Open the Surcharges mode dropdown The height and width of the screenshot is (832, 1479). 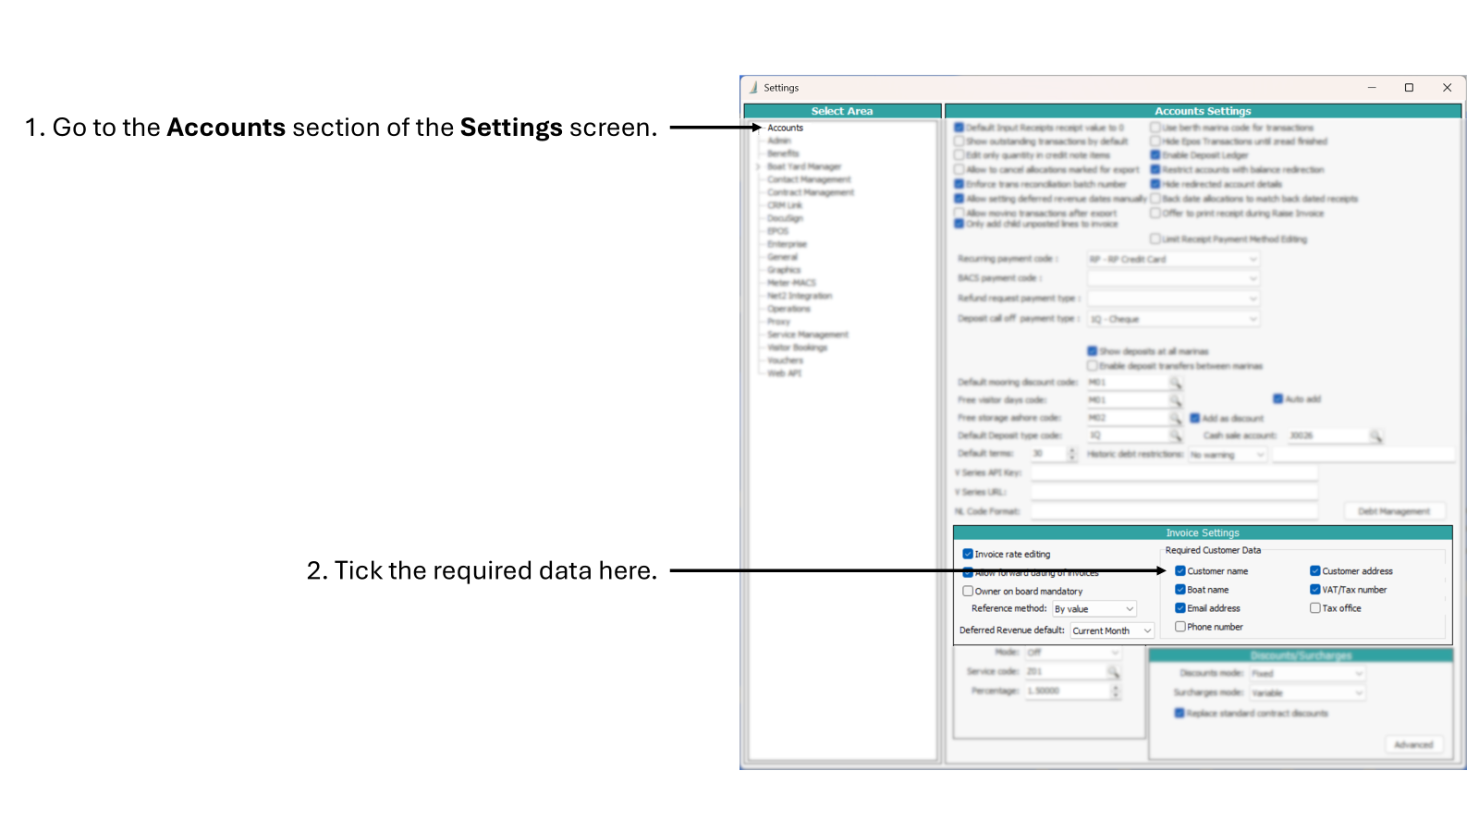click(1308, 693)
